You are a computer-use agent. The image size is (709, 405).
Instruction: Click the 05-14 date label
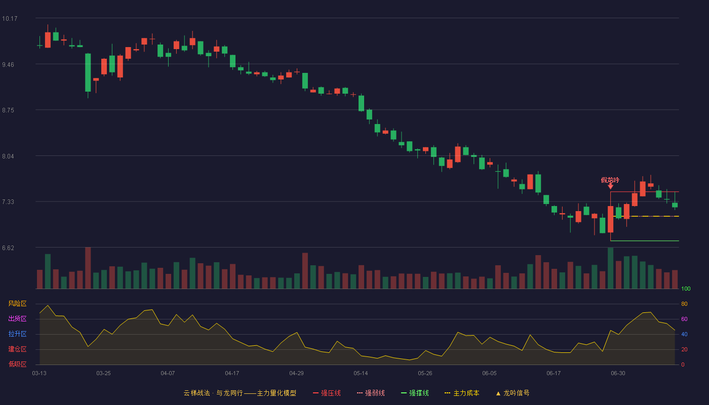pyautogui.click(x=361, y=373)
